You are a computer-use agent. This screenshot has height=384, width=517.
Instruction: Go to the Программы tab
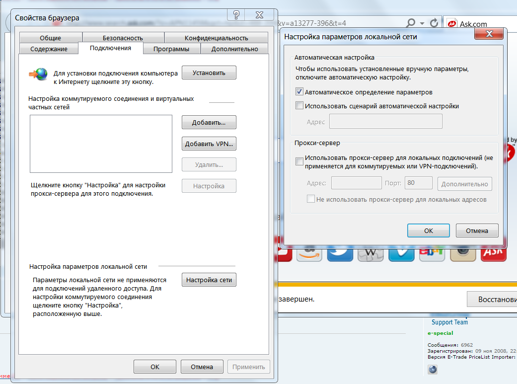pos(171,49)
